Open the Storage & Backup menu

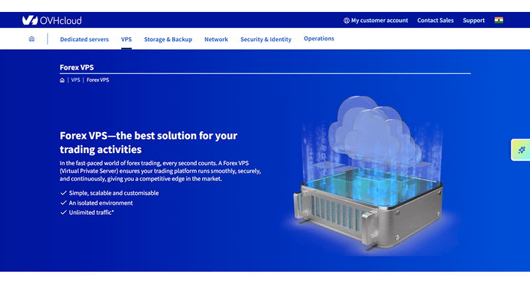tap(168, 39)
